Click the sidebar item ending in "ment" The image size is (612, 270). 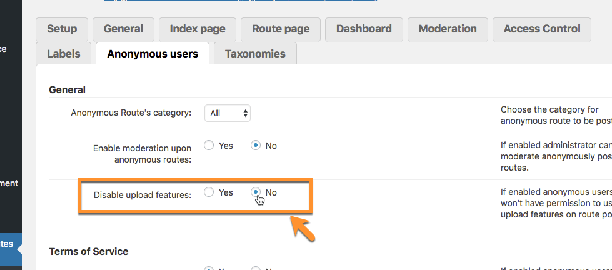pyautogui.click(x=9, y=183)
